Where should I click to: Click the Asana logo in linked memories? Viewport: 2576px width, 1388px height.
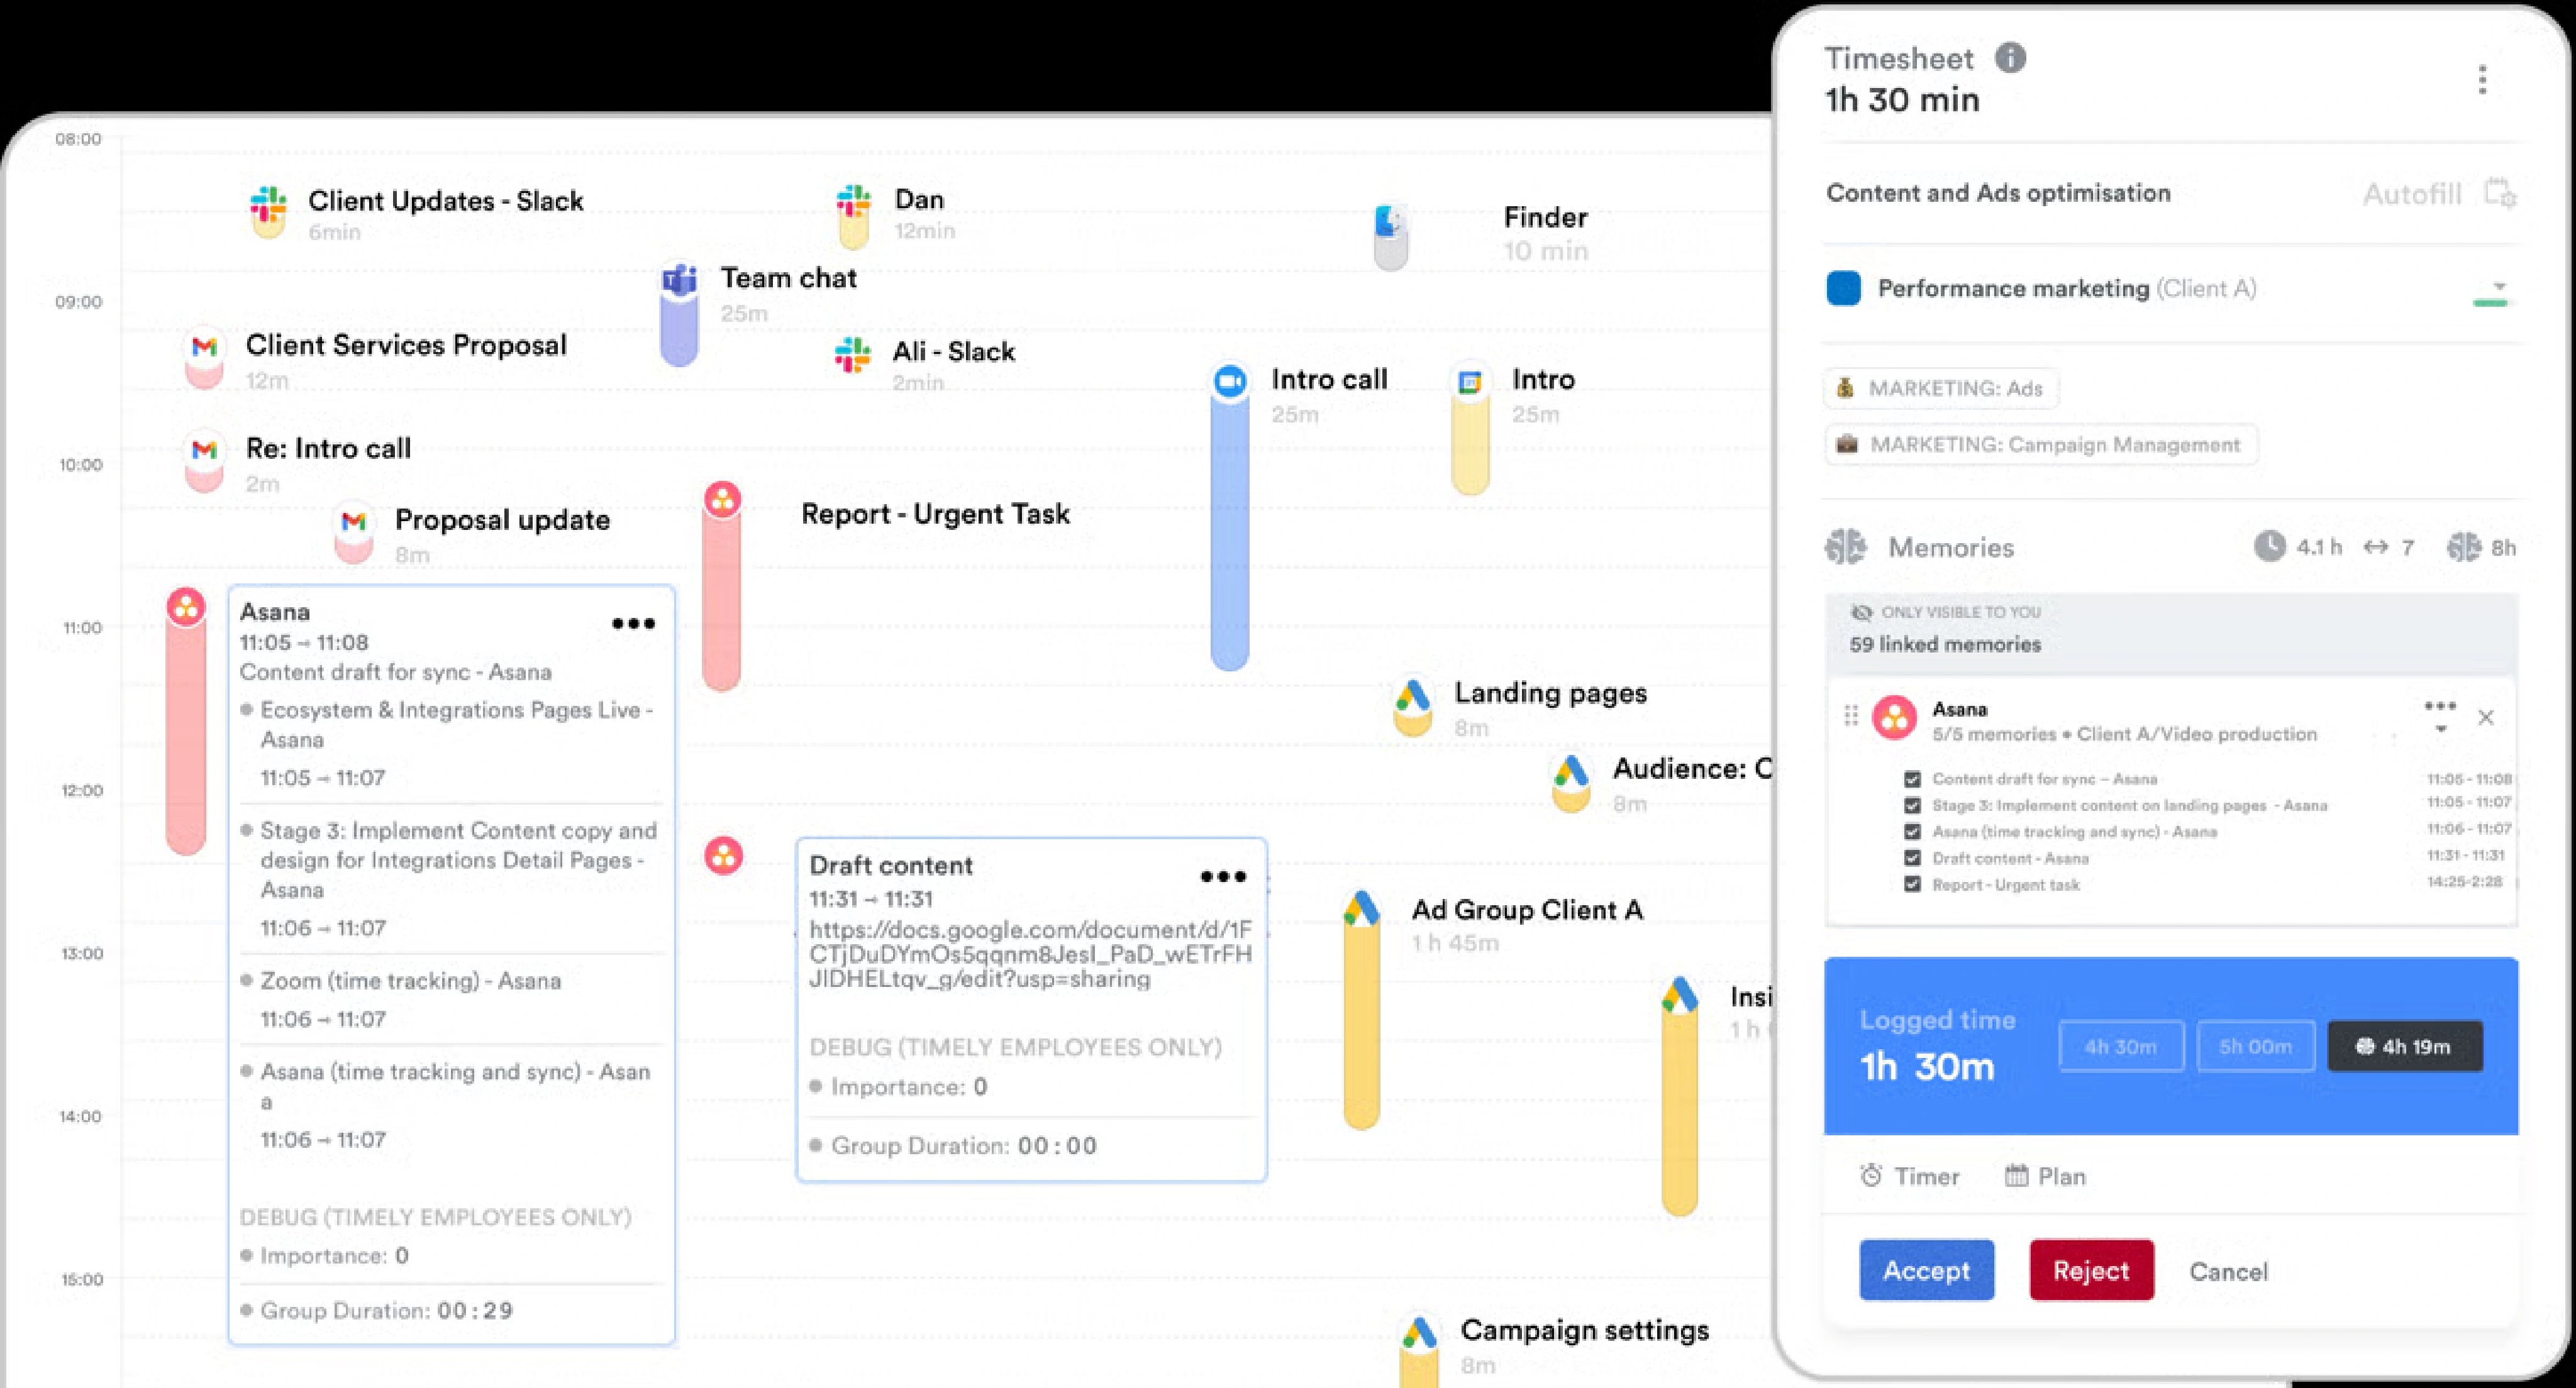pos(1894,717)
